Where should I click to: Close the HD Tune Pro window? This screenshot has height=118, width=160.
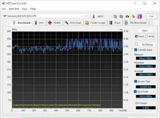(x=155, y=3)
